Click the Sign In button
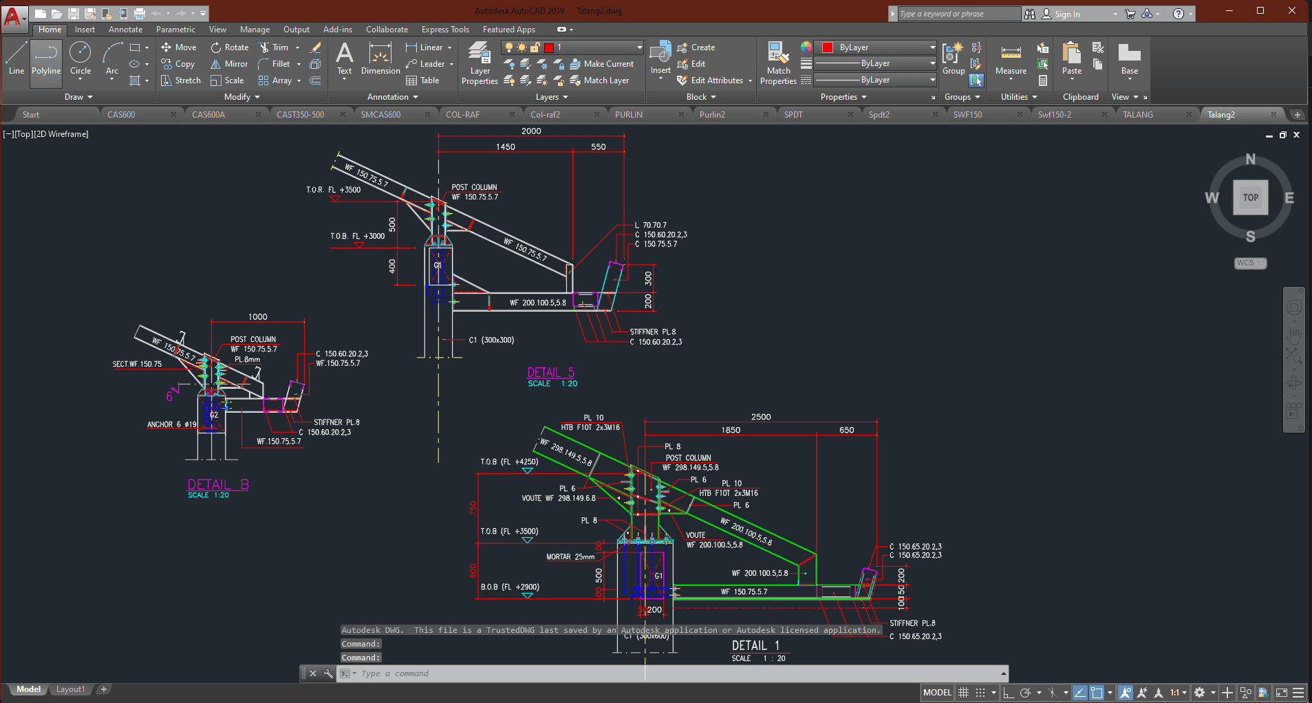This screenshot has height=703, width=1312. [x=1066, y=14]
